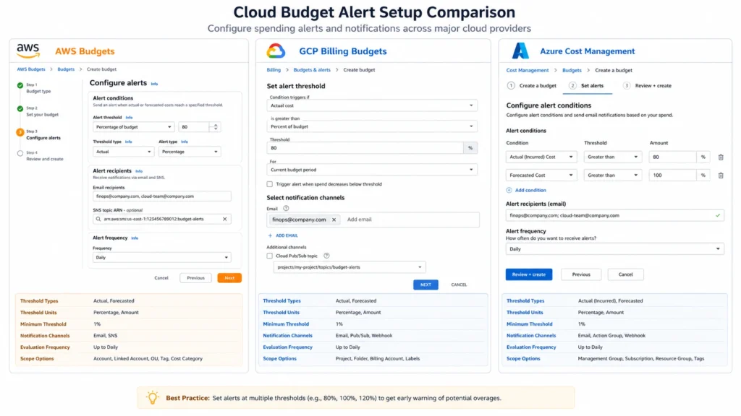741x416 pixels.
Task: Open AWS Frequency Daily dropdown
Action: click(161, 258)
